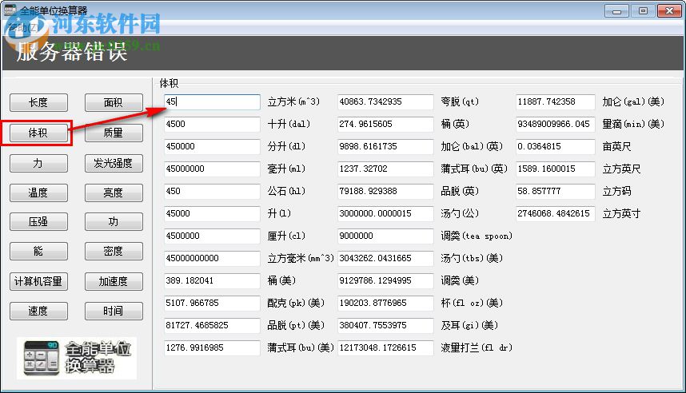686x393 pixels.
Task: Open the 压强 conversion category
Action: click(38, 221)
